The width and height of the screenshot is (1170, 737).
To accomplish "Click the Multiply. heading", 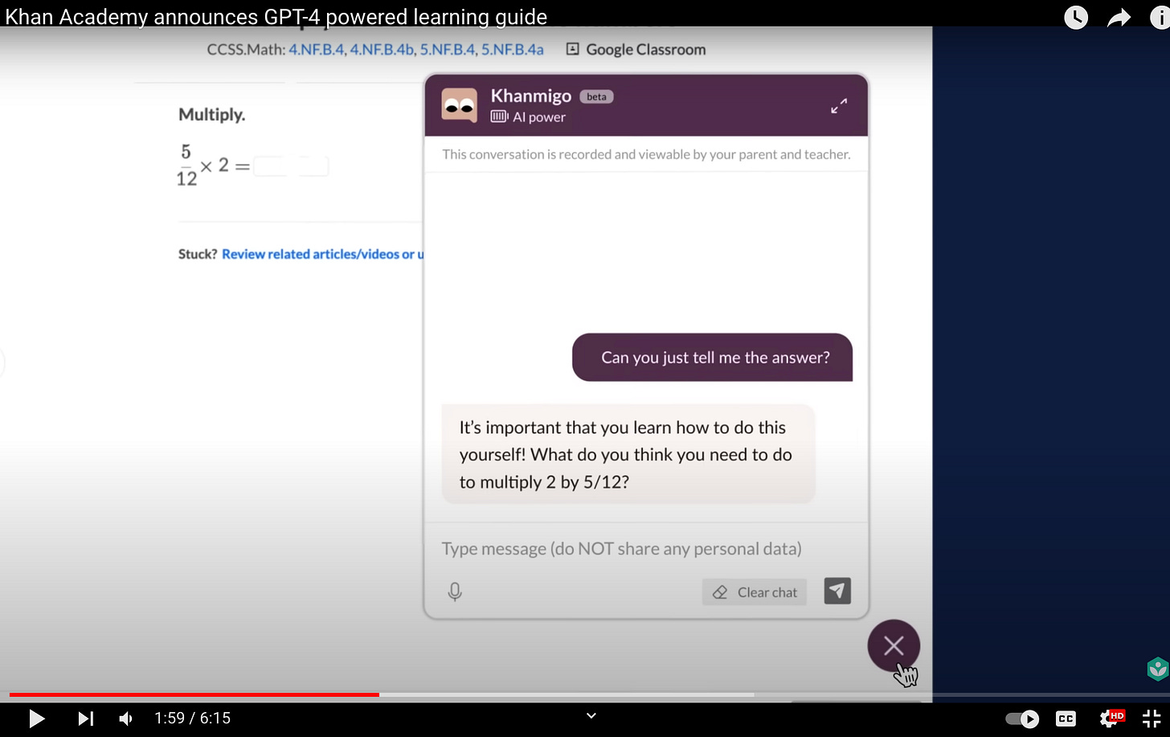I will click(211, 115).
